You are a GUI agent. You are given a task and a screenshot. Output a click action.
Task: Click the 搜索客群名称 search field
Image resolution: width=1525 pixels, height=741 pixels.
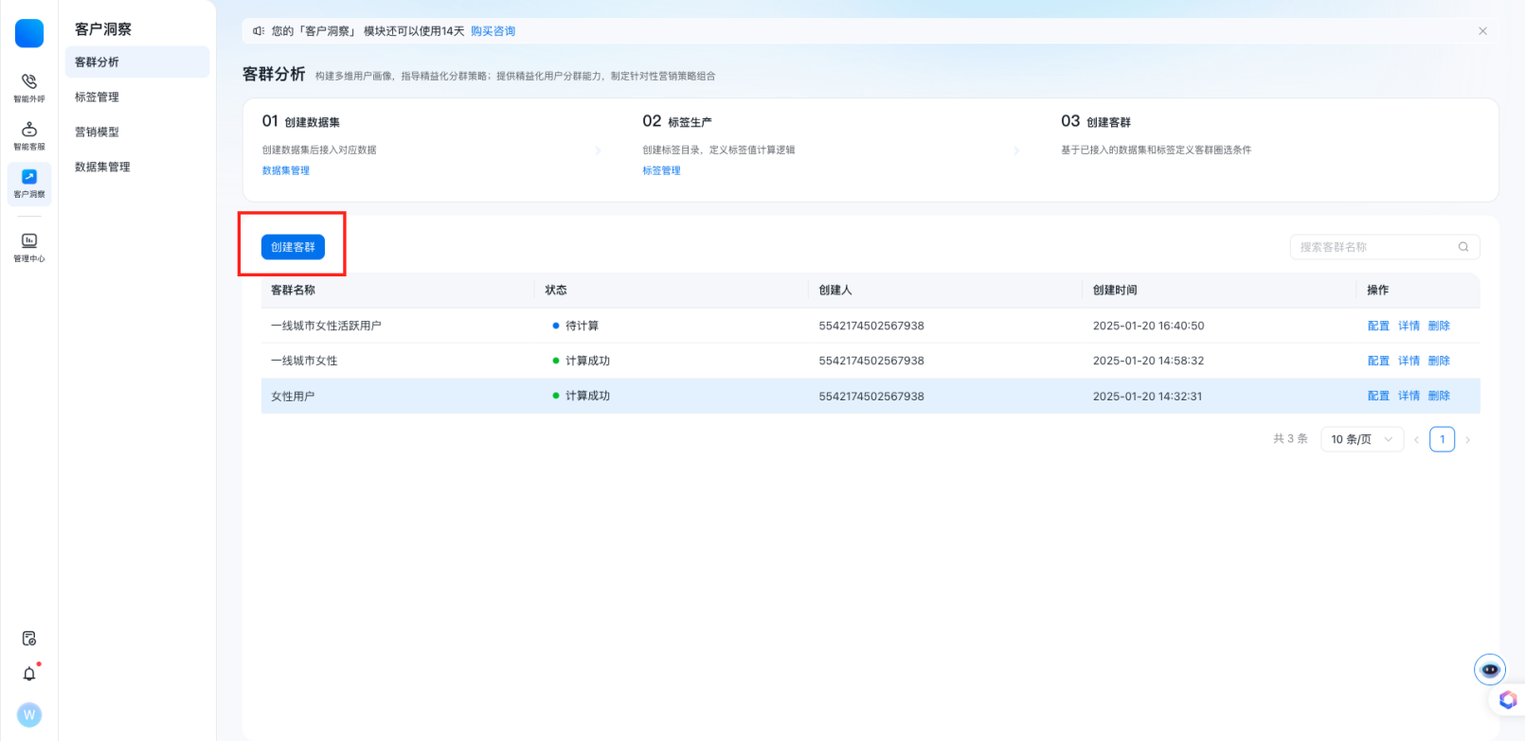1373,247
